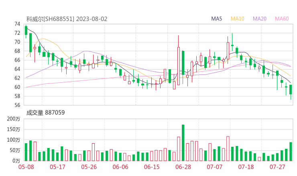Click the 62 price axis label
The width and height of the screenshot is (297, 176).
coord(17,78)
